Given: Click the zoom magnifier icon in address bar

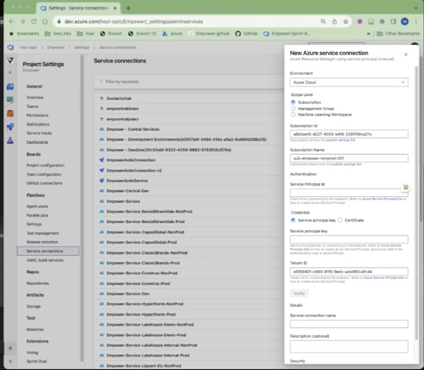Looking at the screenshot, I should pyautogui.click(x=323, y=21).
